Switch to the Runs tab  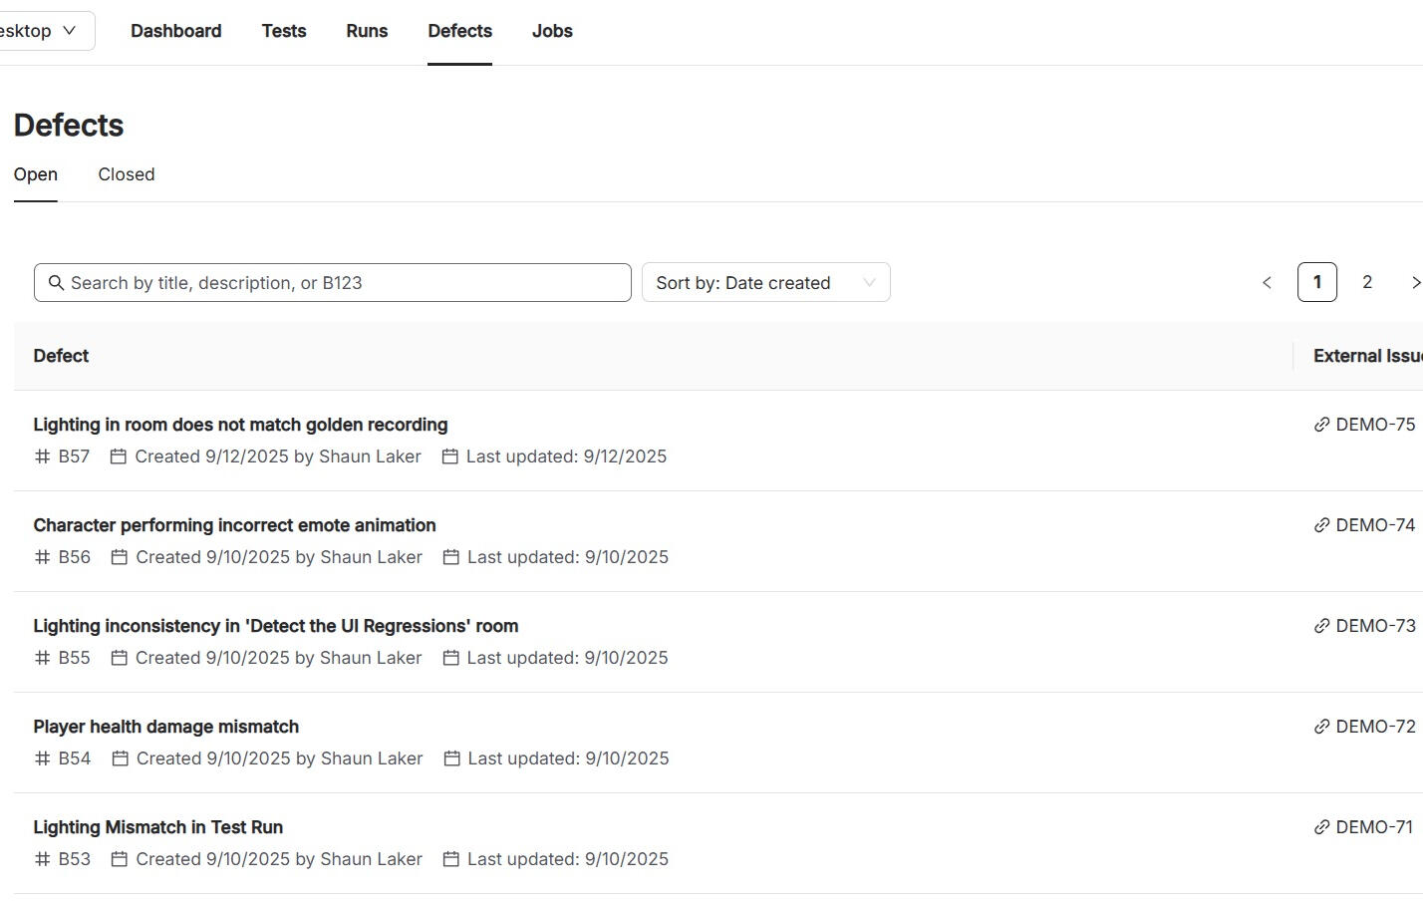pos(367,31)
